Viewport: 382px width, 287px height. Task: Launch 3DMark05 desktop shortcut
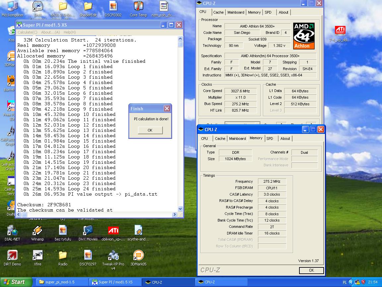138,258
